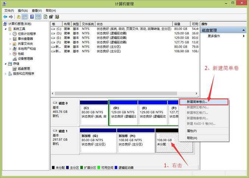Expand the 事件查看器 tree node

click(x=10, y=39)
